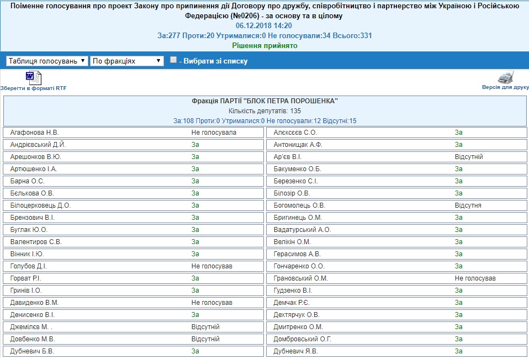Select the Богомолець О.В. row
This screenshot has height=359, width=529.
[299, 205]
